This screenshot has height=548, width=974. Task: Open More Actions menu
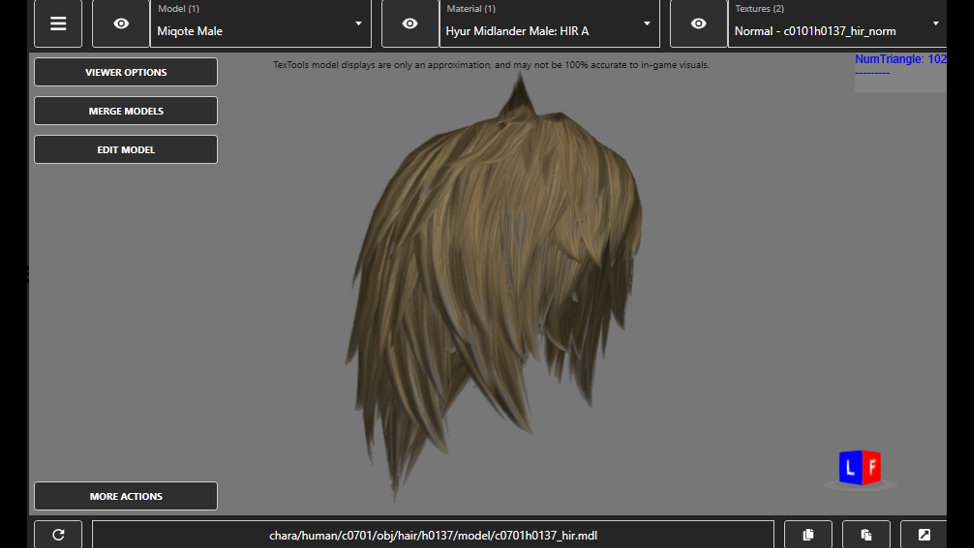coord(126,496)
